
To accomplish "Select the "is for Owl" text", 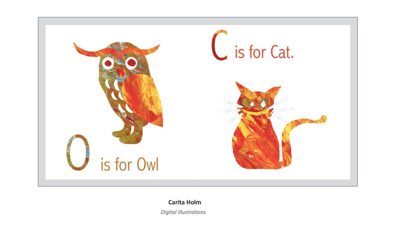I will coord(130,164).
